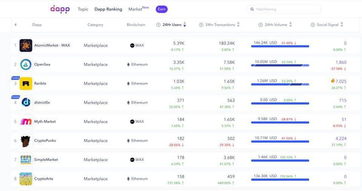Click the 4,224 social signal value
This screenshot has height=191, width=362.
(341, 139)
